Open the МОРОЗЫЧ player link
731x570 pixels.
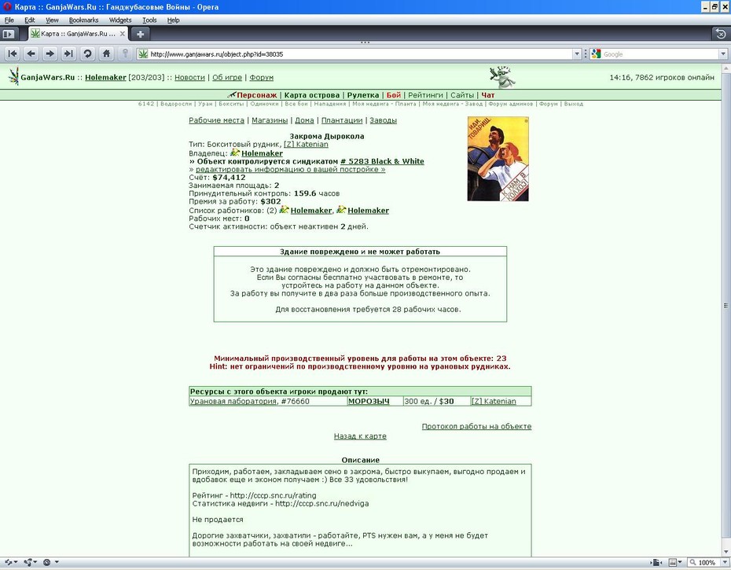(x=369, y=401)
